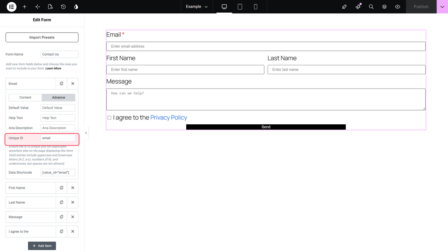Image resolution: width=448 pixels, height=252 pixels.
Task: Preview changes with the eye icon
Action: [398, 7]
